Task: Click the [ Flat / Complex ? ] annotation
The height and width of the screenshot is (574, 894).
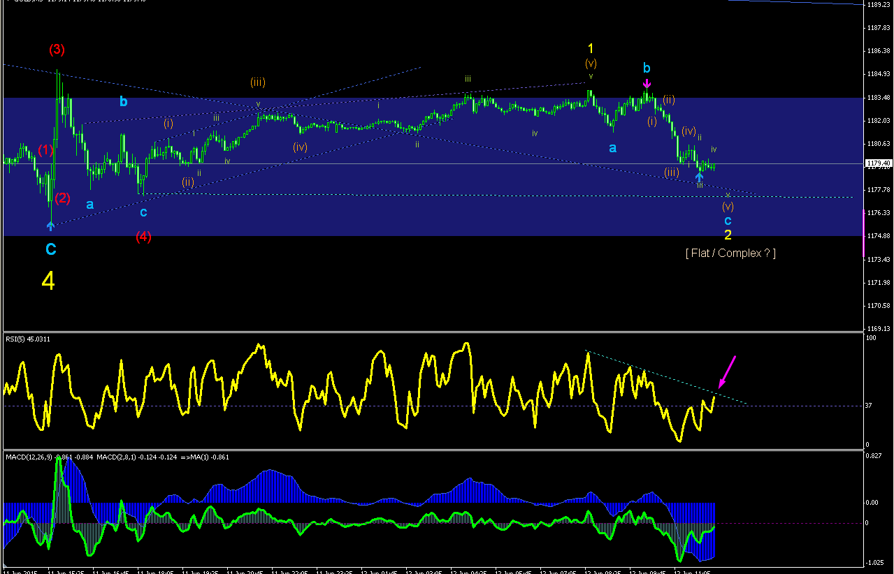Action: [730, 253]
